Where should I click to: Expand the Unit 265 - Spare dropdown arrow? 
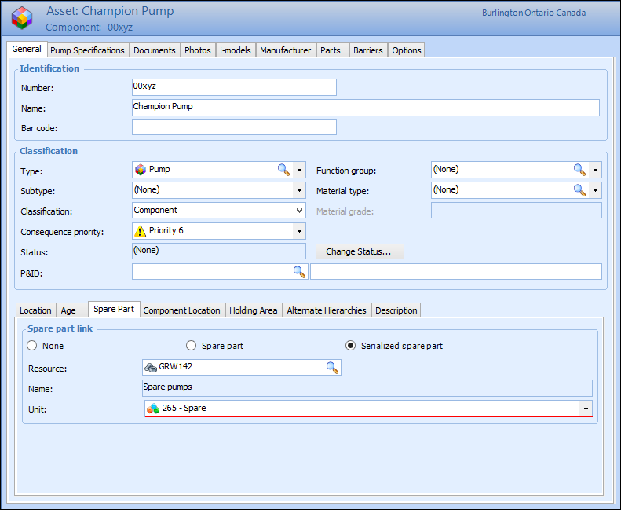585,409
